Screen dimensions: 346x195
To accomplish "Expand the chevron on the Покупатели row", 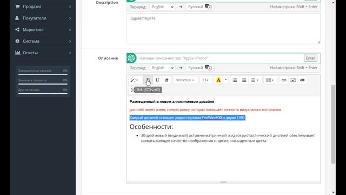I will [x=70, y=18].
